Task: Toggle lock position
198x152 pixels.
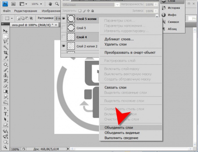Action: coord(89,11)
